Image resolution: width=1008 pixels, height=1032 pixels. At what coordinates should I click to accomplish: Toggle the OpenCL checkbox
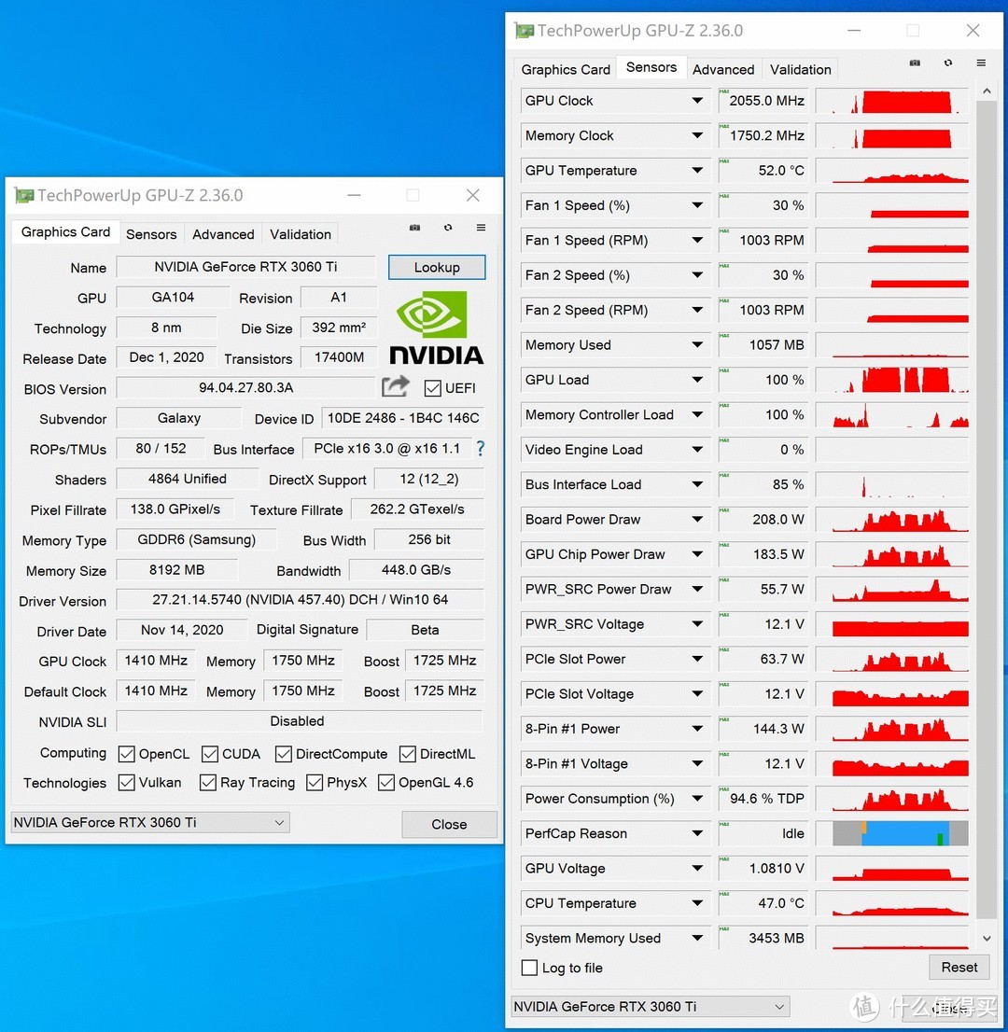pyautogui.click(x=126, y=754)
